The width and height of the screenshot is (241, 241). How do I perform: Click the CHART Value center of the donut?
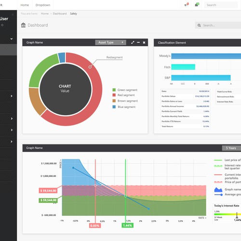click(65, 89)
